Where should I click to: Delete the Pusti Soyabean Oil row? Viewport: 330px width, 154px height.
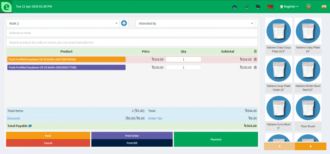pyautogui.click(x=255, y=59)
